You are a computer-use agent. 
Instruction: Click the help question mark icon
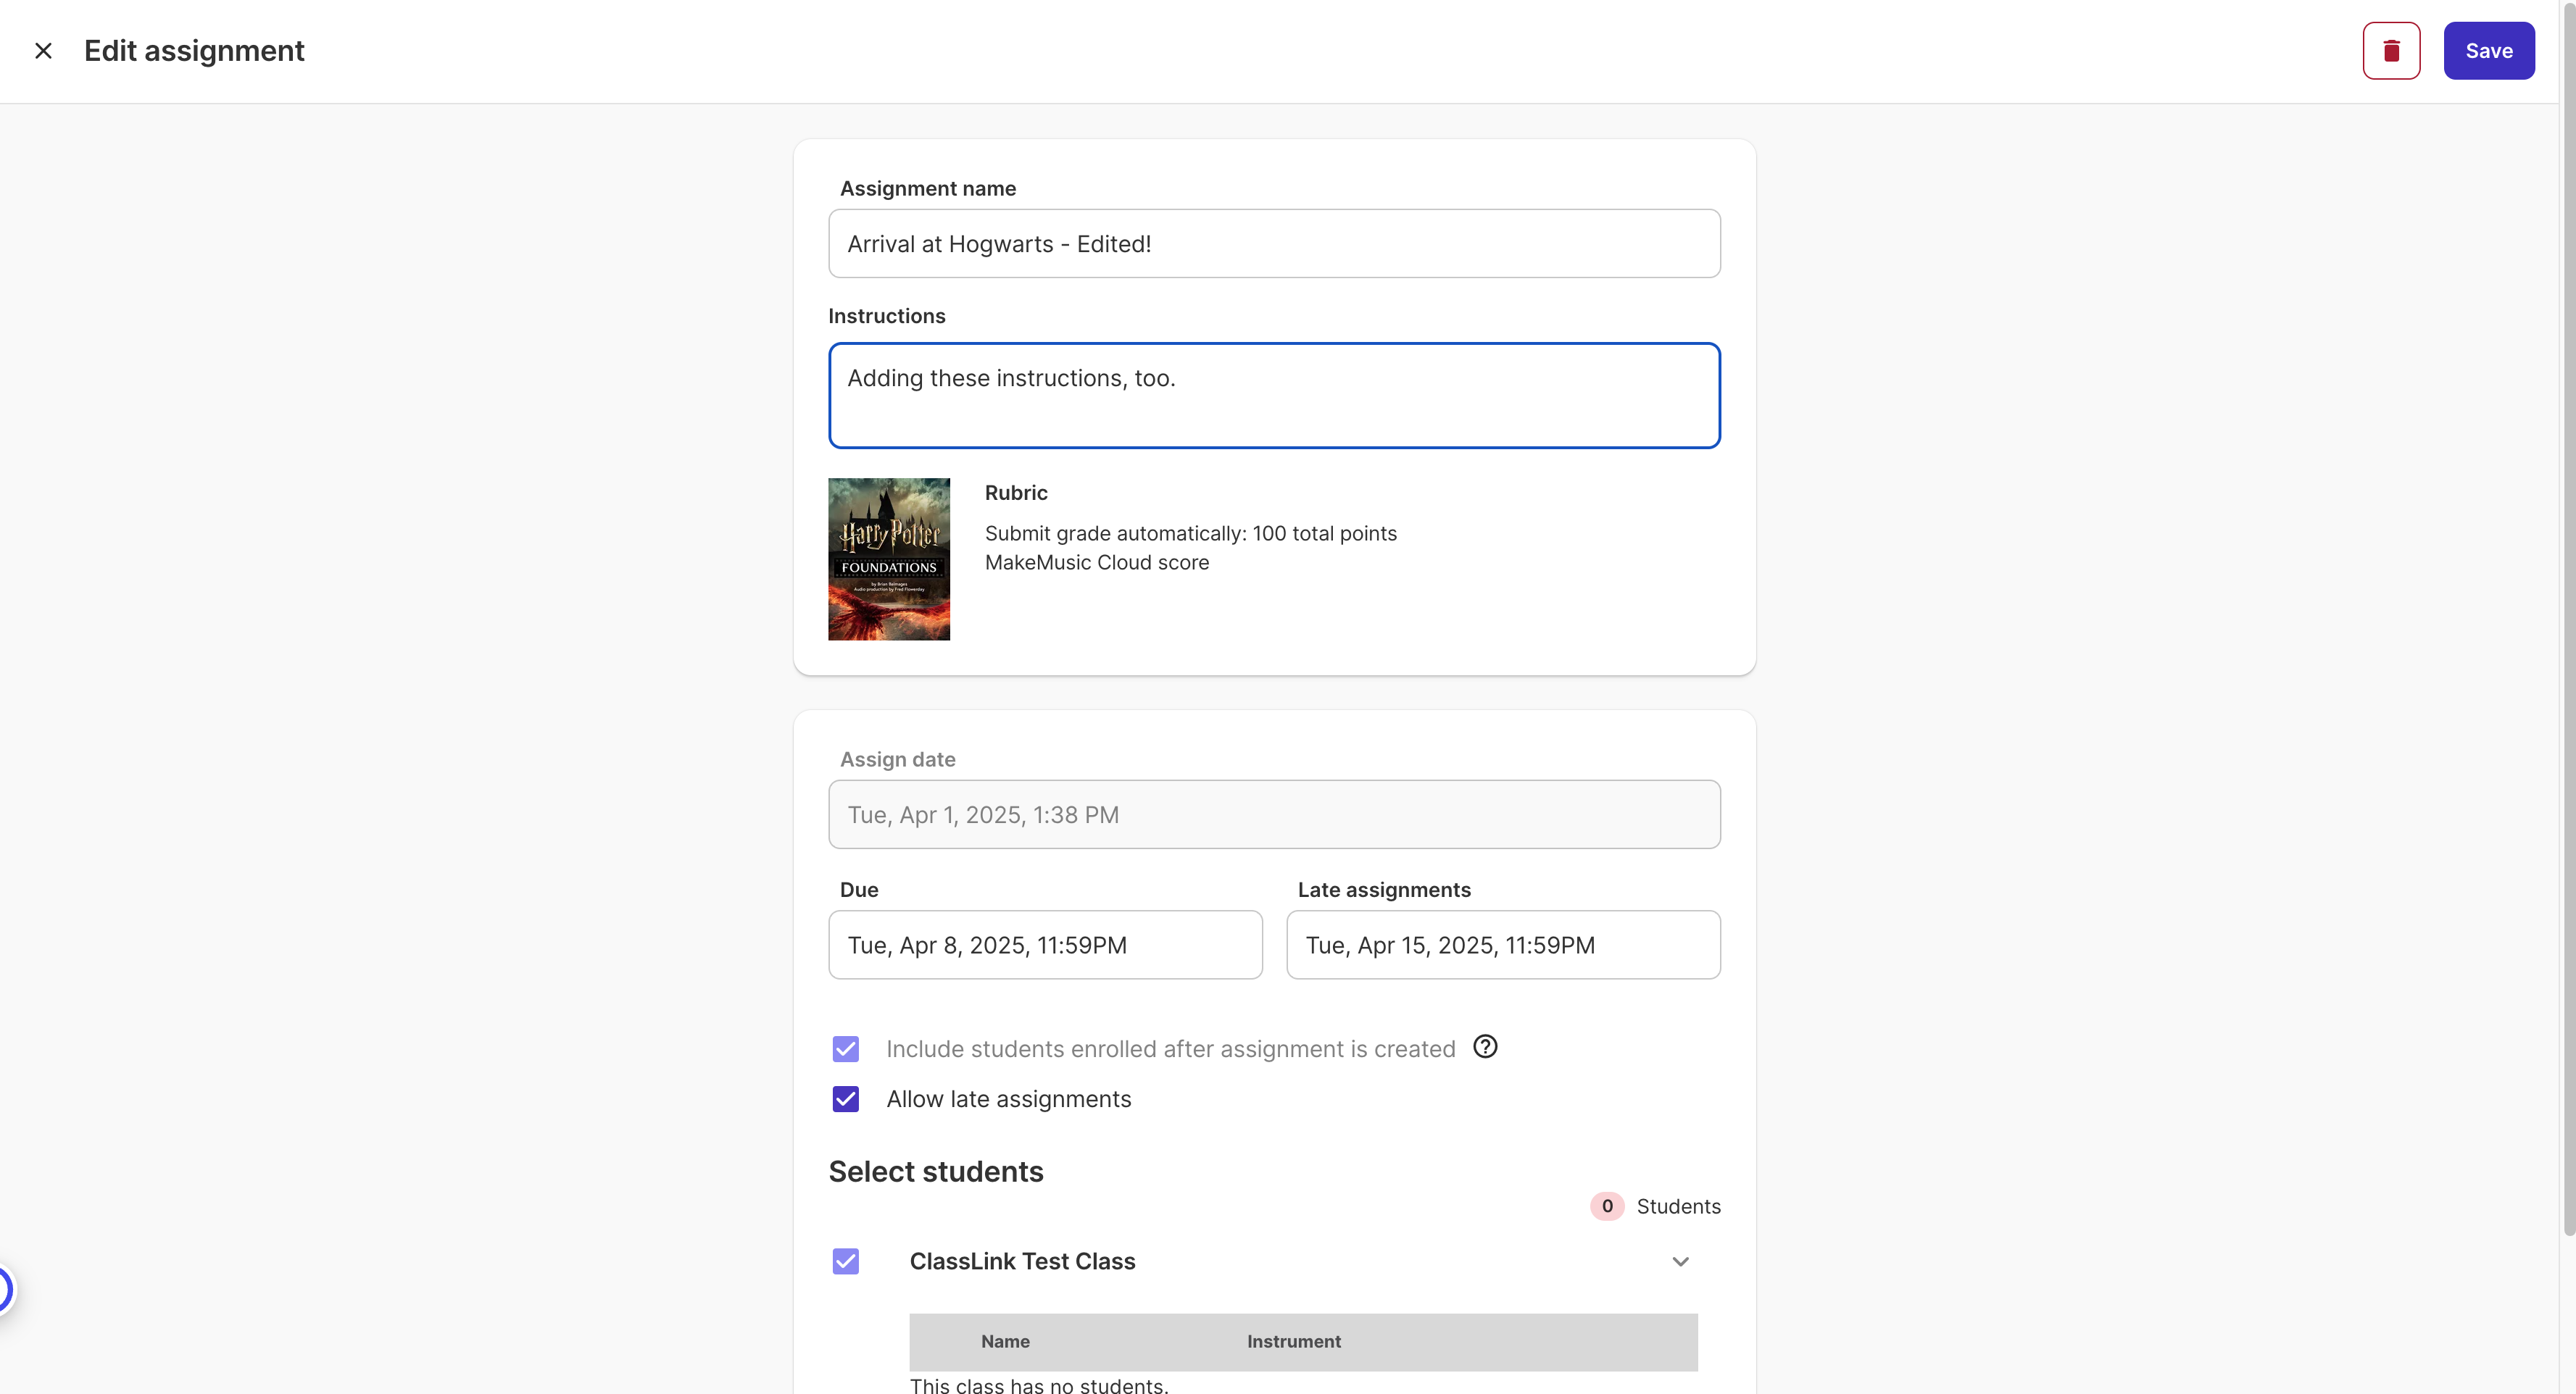pos(1485,1046)
